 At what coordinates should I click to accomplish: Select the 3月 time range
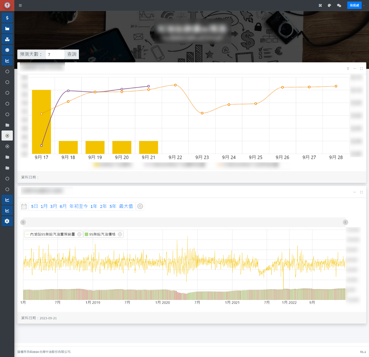pyautogui.click(x=54, y=206)
